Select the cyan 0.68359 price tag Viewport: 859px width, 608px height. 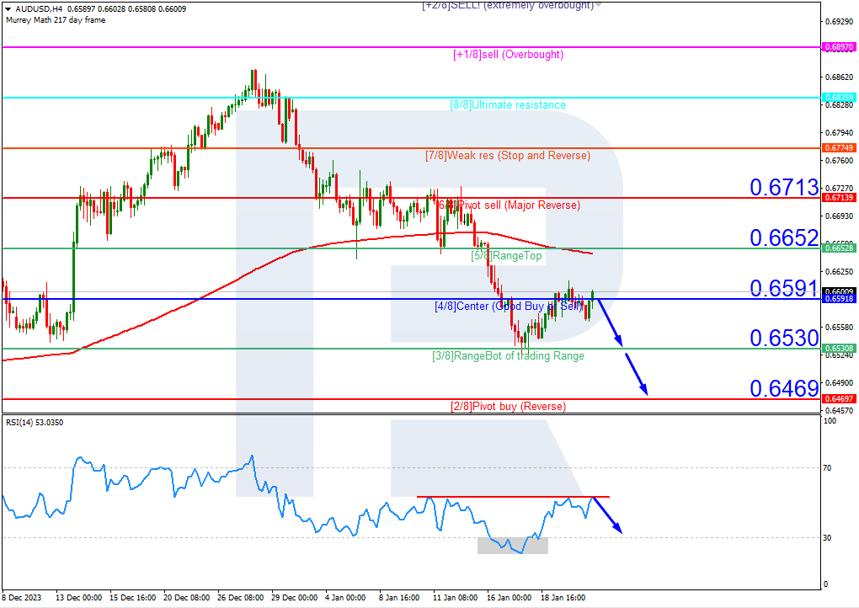click(839, 95)
